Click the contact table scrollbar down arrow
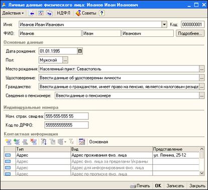208x190 pixels. (202, 173)
